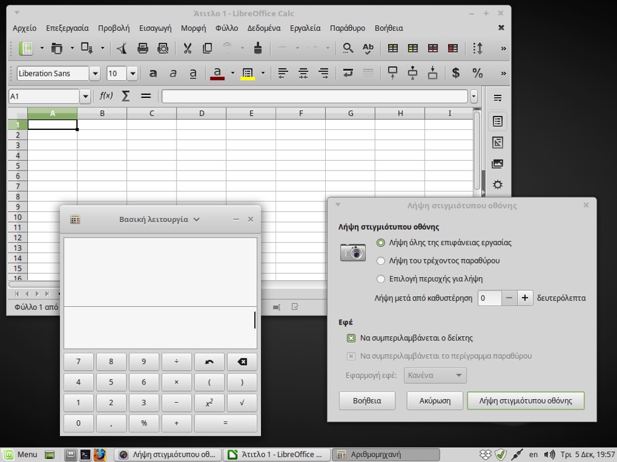Image resolution: width=617 pixels, height=462 pixels.
Task: Click the 'Λήψη στιγμιότυπου οθόνης' button
Action: (x=526, y=401)
